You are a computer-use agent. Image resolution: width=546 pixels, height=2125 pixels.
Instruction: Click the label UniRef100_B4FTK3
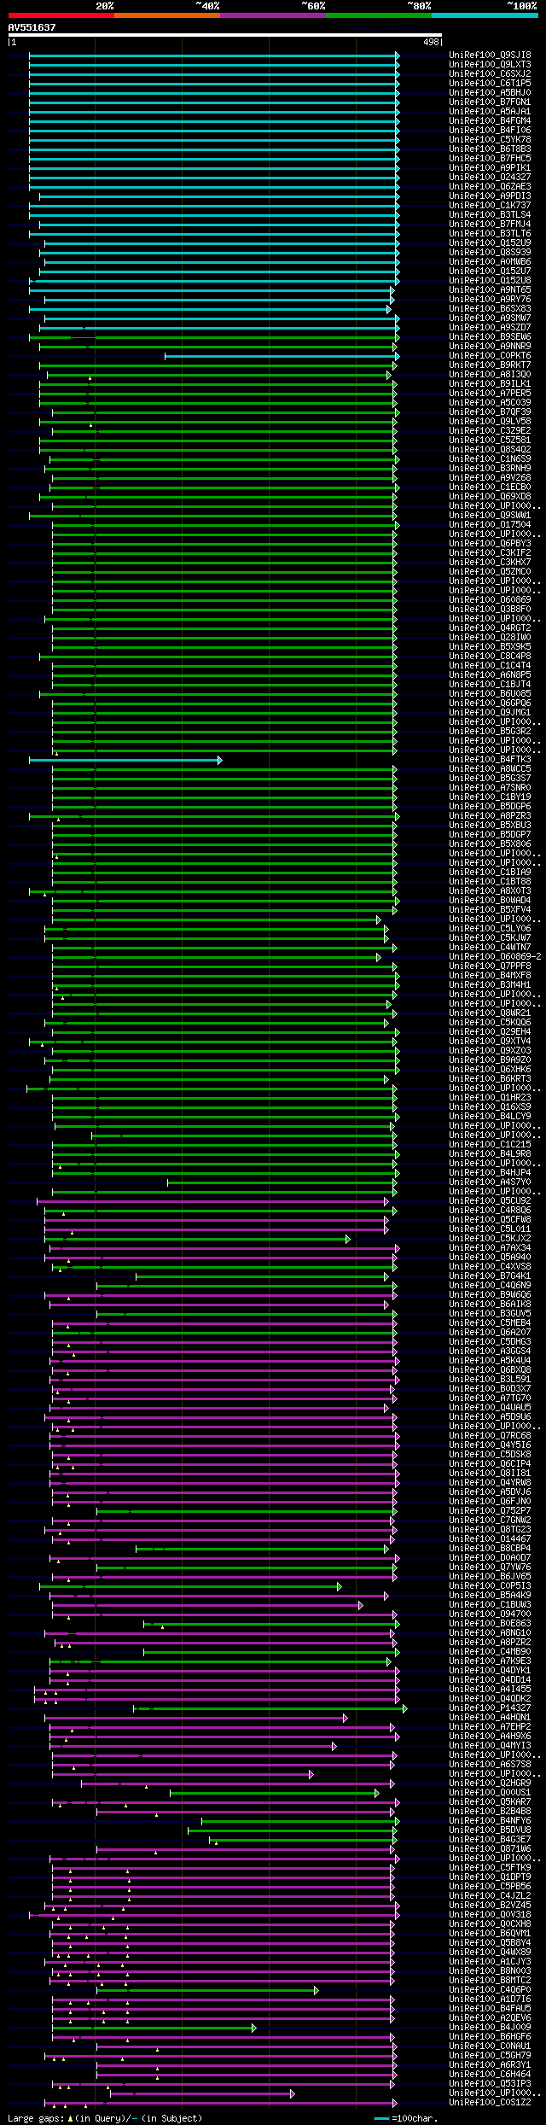[490, 760]
